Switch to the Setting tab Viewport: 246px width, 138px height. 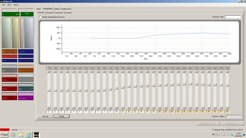(57, 9)
